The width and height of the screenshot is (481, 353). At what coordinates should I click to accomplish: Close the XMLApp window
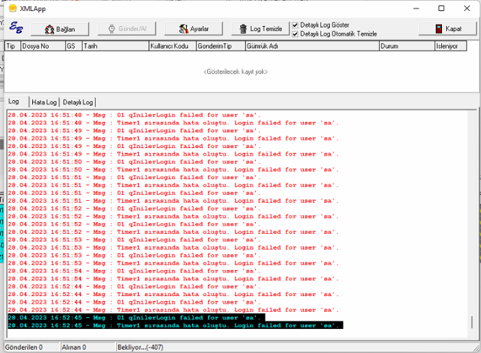coord(467,8)
